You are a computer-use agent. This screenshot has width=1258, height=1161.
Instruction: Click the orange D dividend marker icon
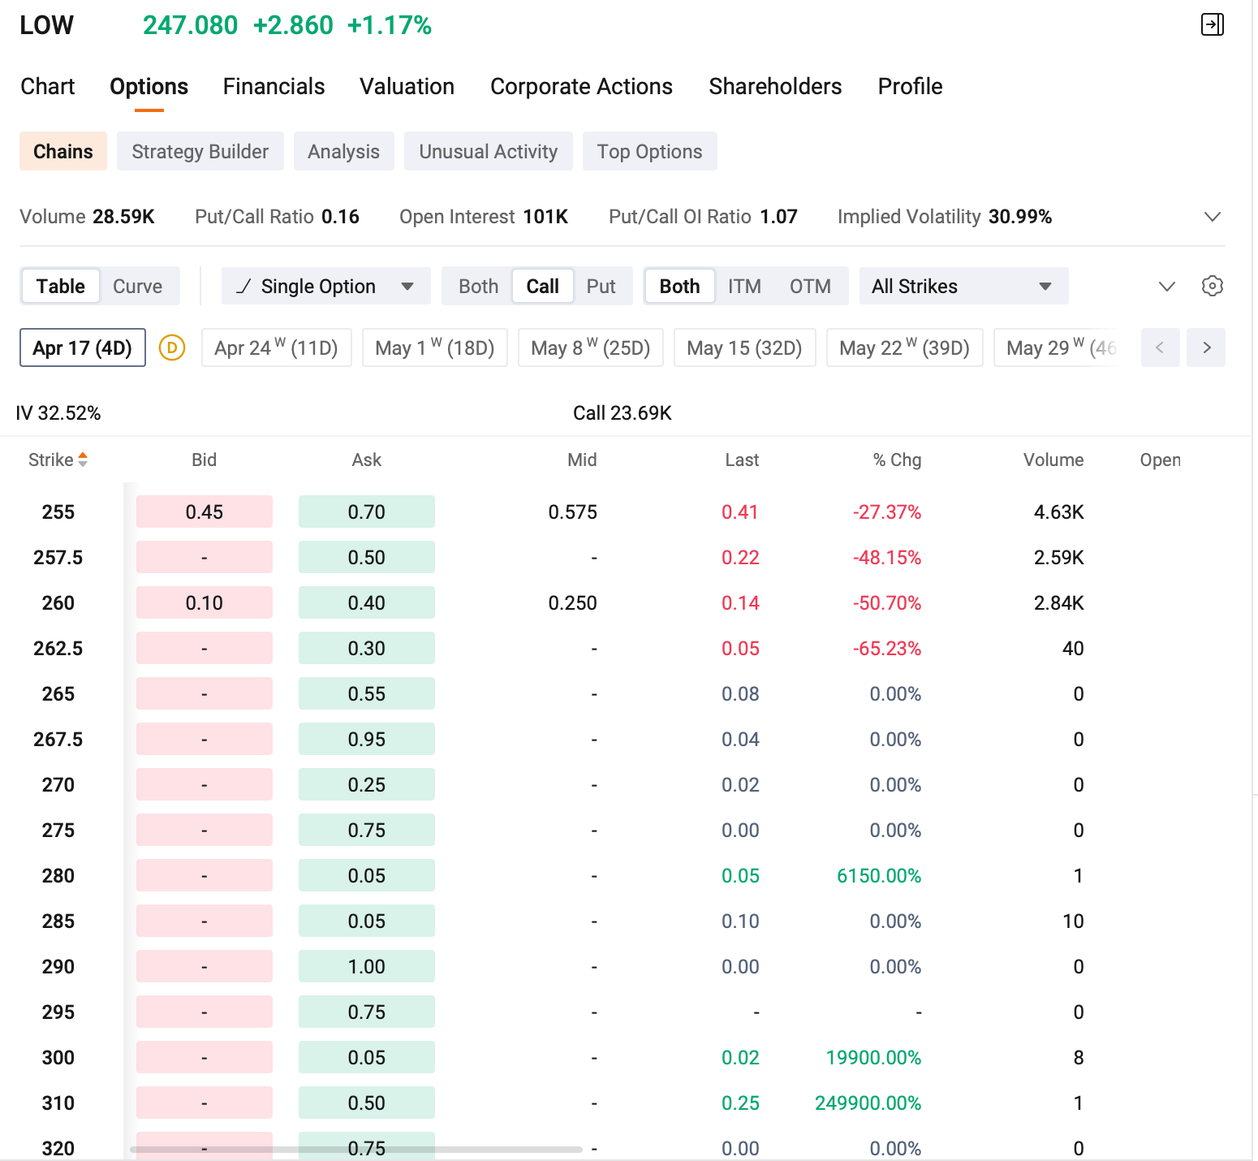172,347
